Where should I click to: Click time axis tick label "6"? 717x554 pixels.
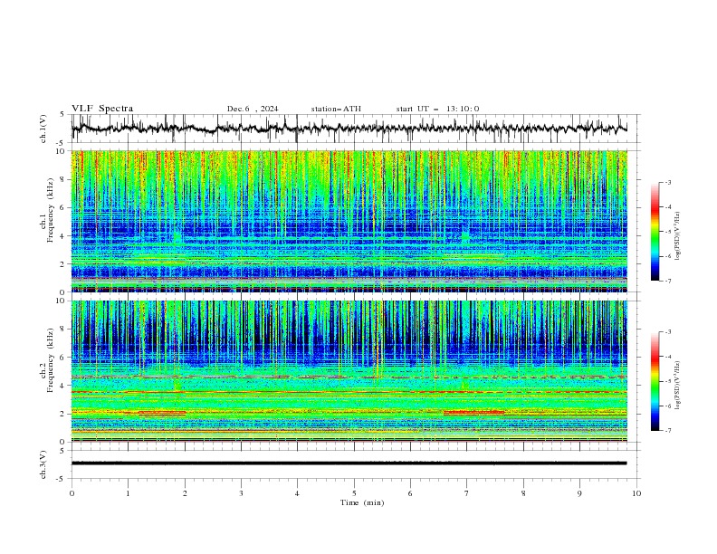410,493
